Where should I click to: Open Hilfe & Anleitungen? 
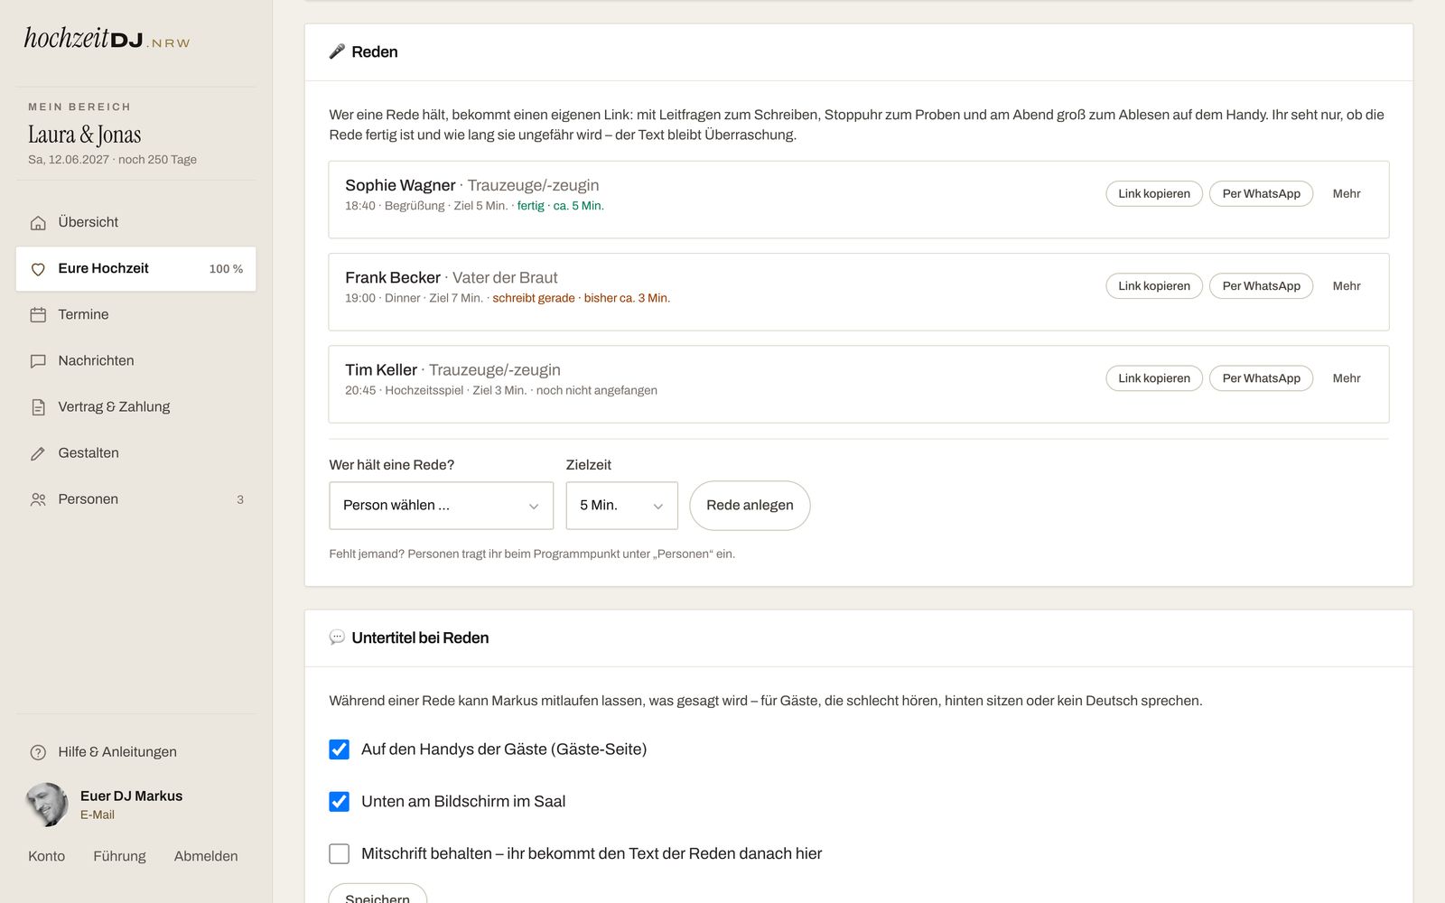point(135,751)
